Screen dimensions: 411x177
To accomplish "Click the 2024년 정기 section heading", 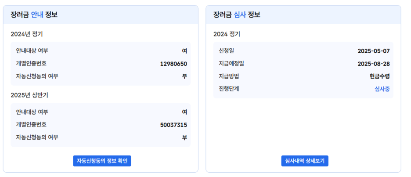I will (27, 34).
